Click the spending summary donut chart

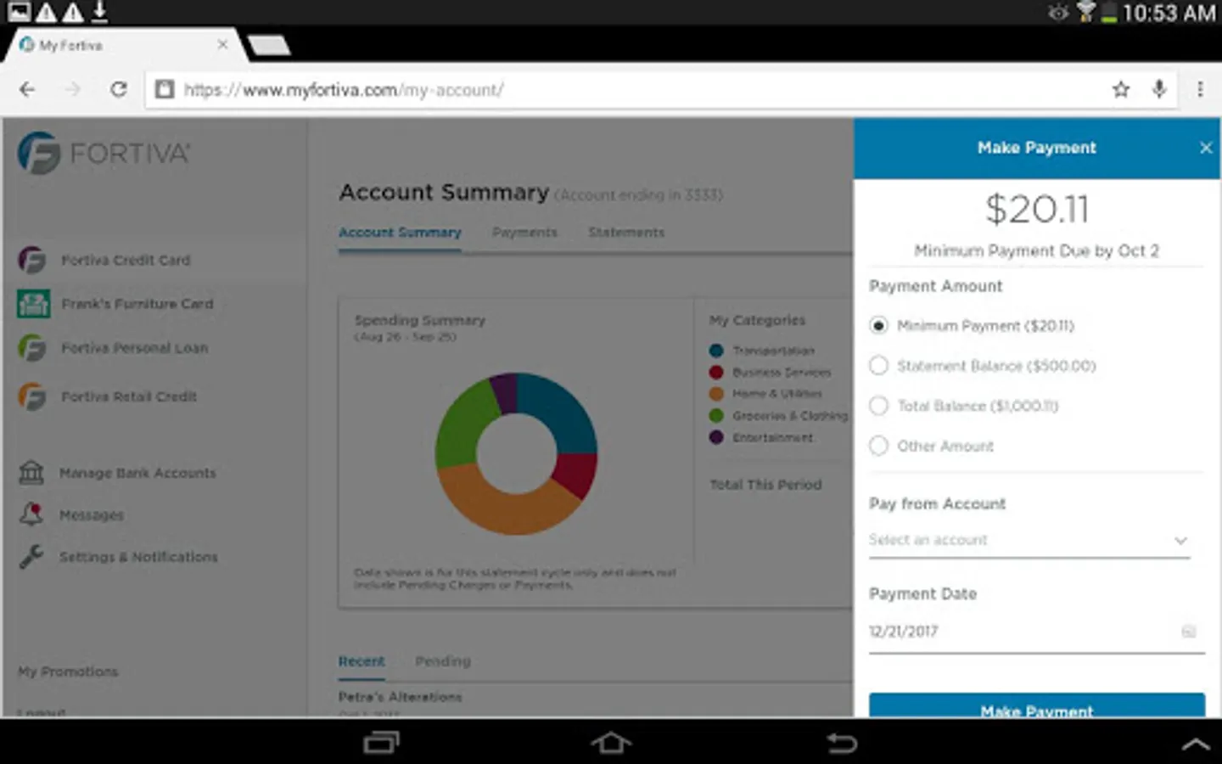516,454
